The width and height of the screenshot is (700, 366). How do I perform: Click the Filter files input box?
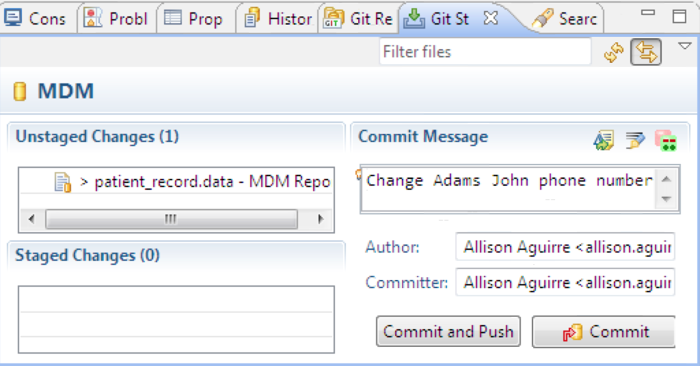pyautogui.click(x=485, y=52)
